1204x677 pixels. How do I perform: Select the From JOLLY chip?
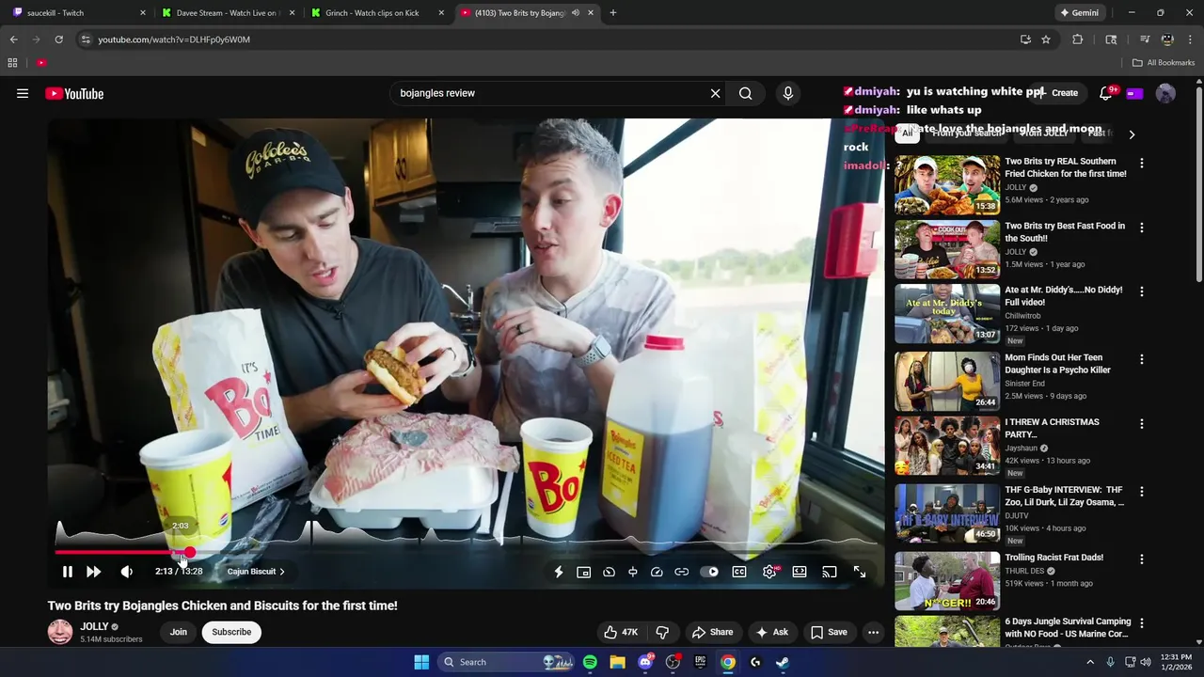(x=1044, y=134)
